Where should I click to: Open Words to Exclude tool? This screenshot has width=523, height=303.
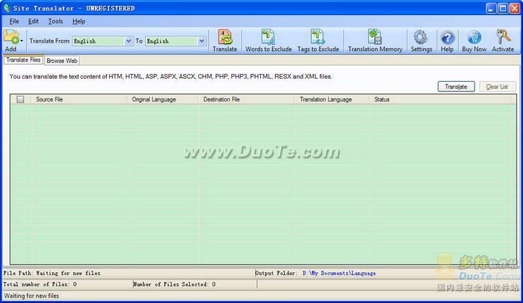coord(269,41)
